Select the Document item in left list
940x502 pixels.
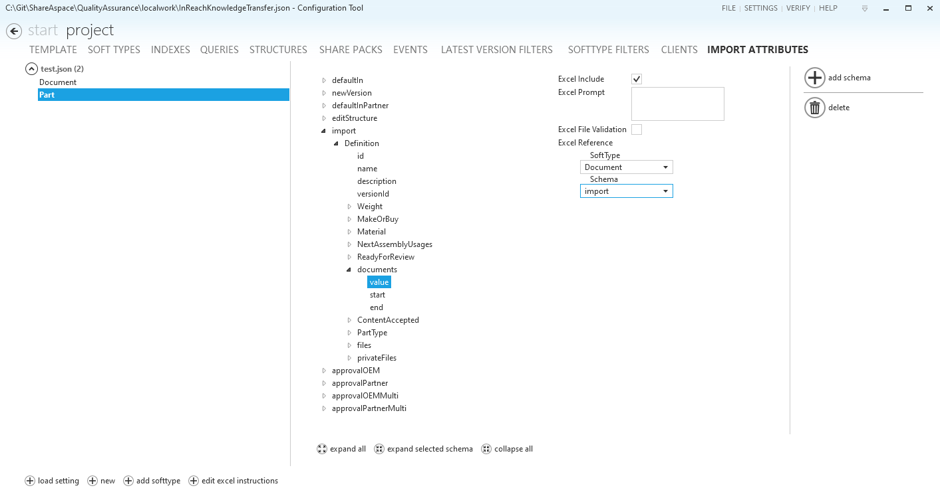(58, 82)
